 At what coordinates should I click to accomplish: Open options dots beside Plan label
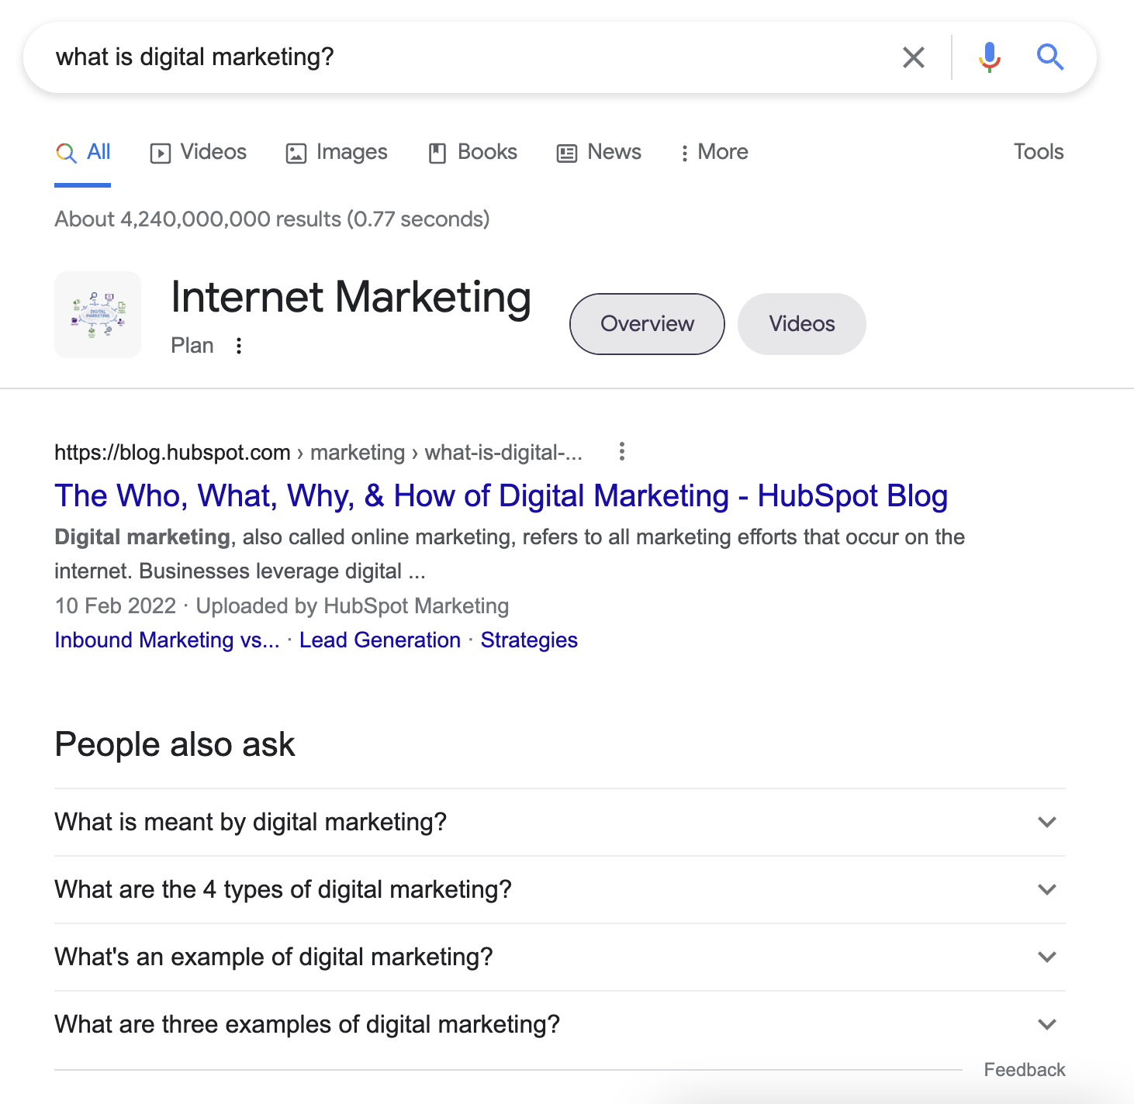click(239, 346)
